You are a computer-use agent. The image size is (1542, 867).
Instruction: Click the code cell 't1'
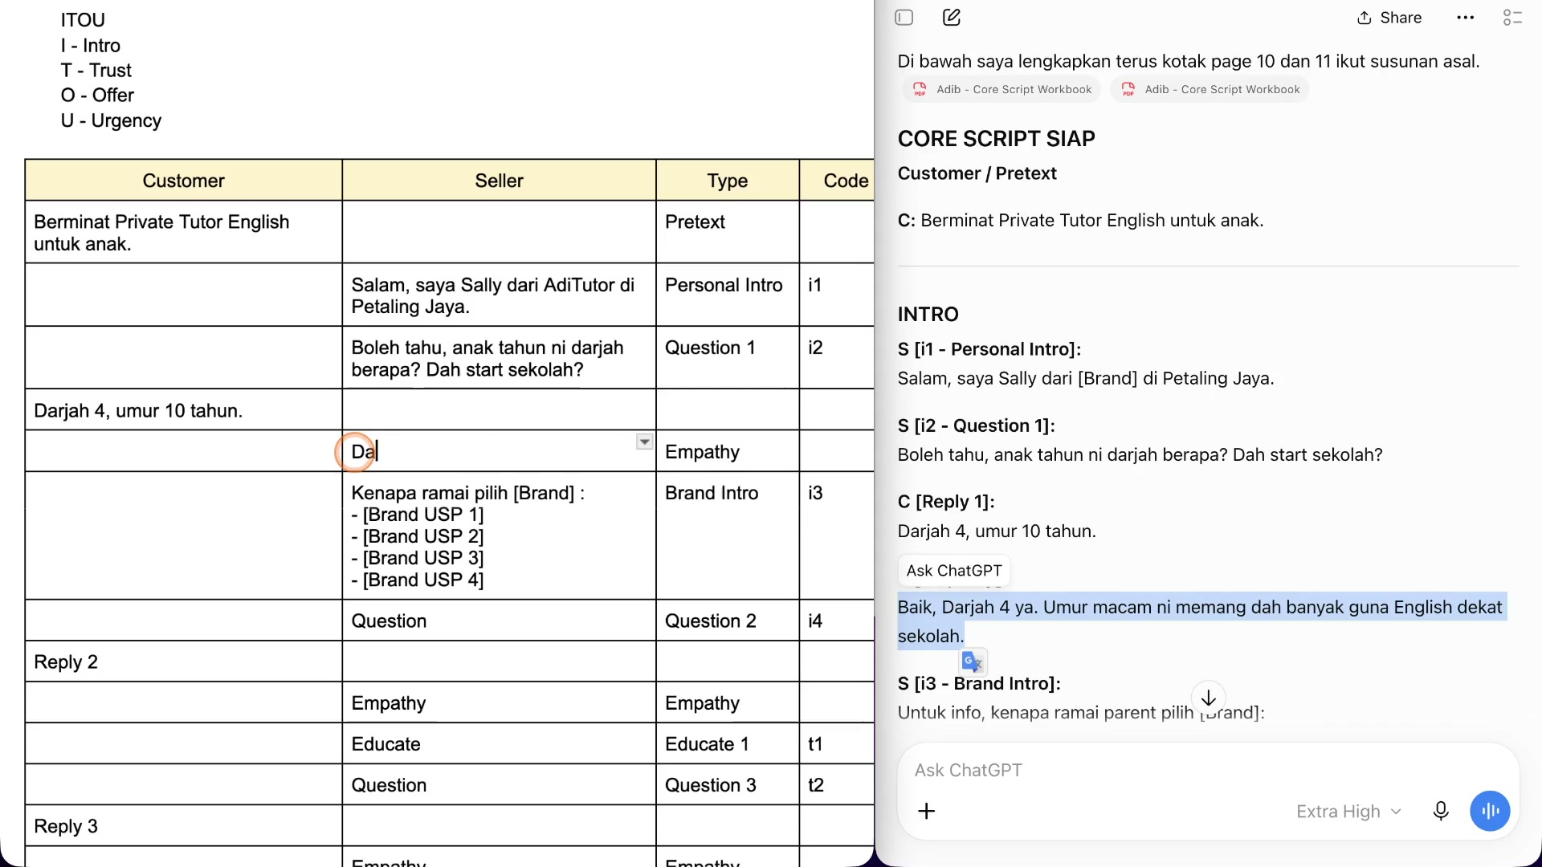(x=837, y=744)
